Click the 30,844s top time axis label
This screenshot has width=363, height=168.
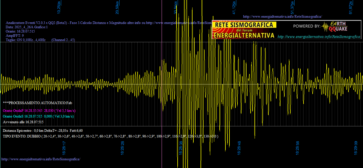click(176, 7)
